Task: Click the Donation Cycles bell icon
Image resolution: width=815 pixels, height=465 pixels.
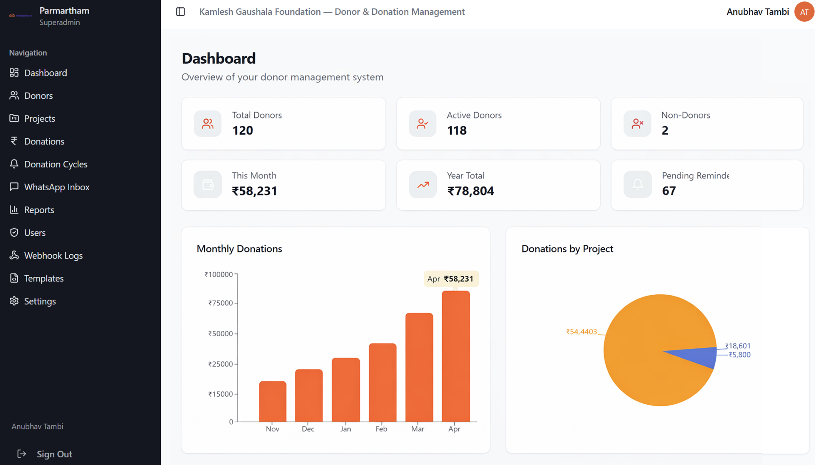Action: pos(14,164)
